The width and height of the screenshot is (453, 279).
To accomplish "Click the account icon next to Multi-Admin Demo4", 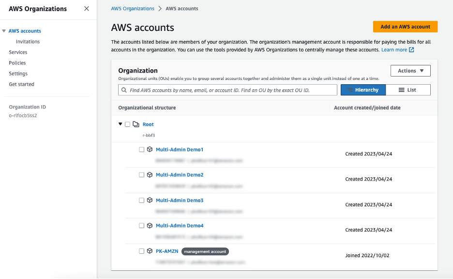I will coord(150,225).
